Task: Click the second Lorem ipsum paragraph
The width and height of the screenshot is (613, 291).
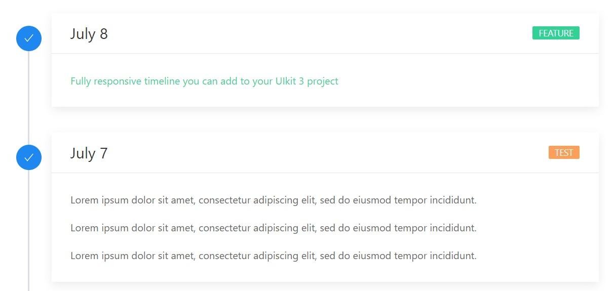Action: tap(273, 228)
